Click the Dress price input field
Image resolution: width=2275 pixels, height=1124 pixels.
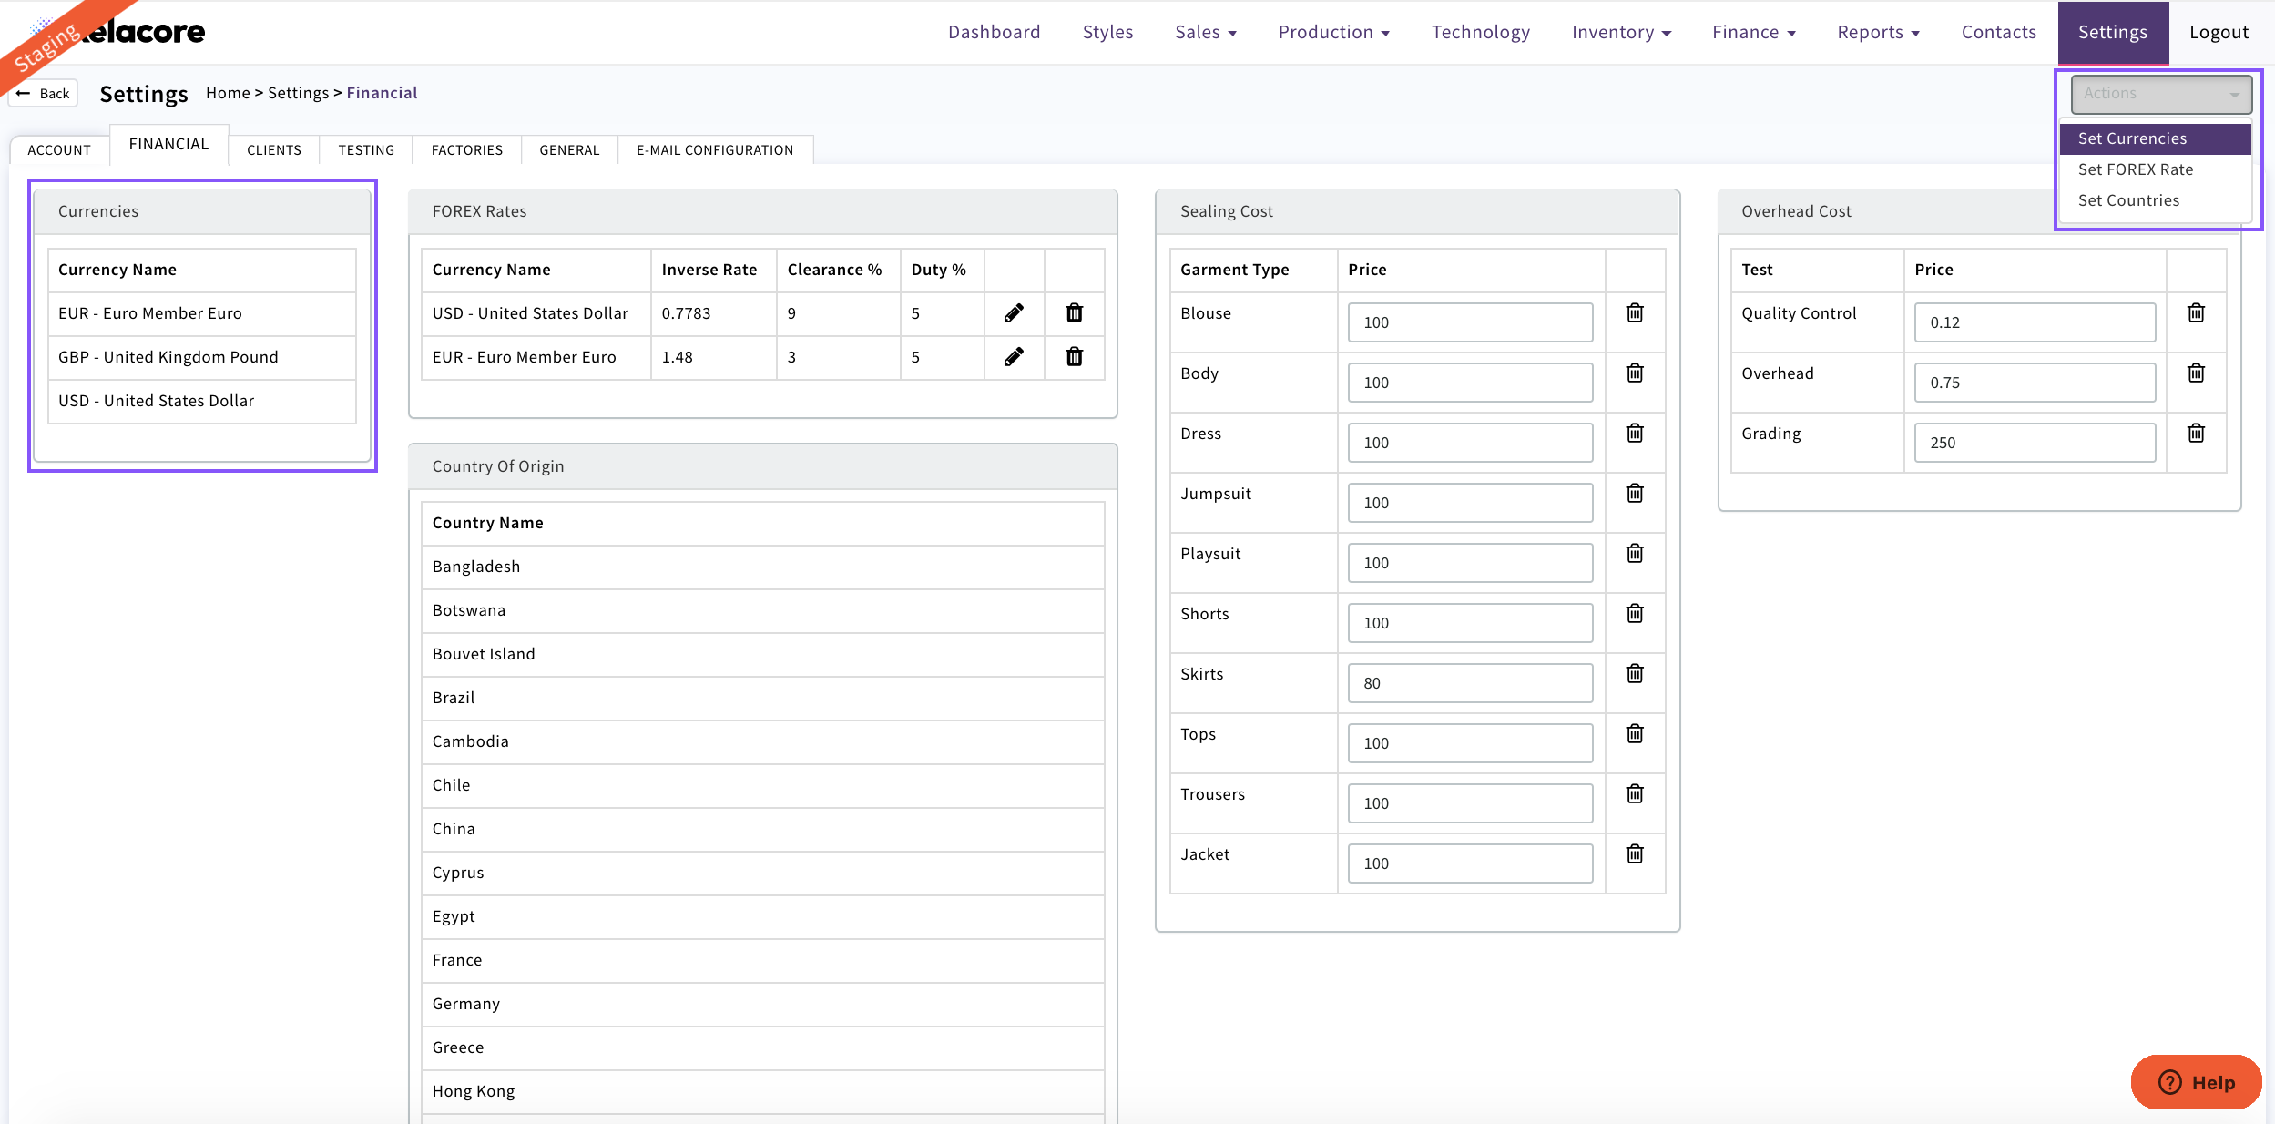[1469, 443]
